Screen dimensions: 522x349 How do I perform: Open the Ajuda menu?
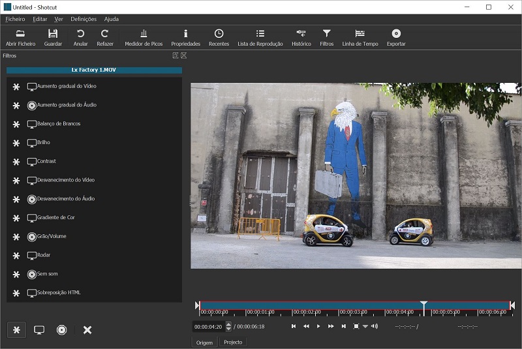[111, 19]
